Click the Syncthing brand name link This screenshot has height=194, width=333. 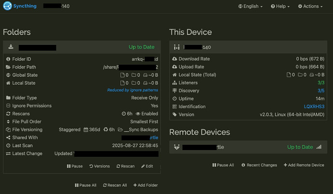25,6
